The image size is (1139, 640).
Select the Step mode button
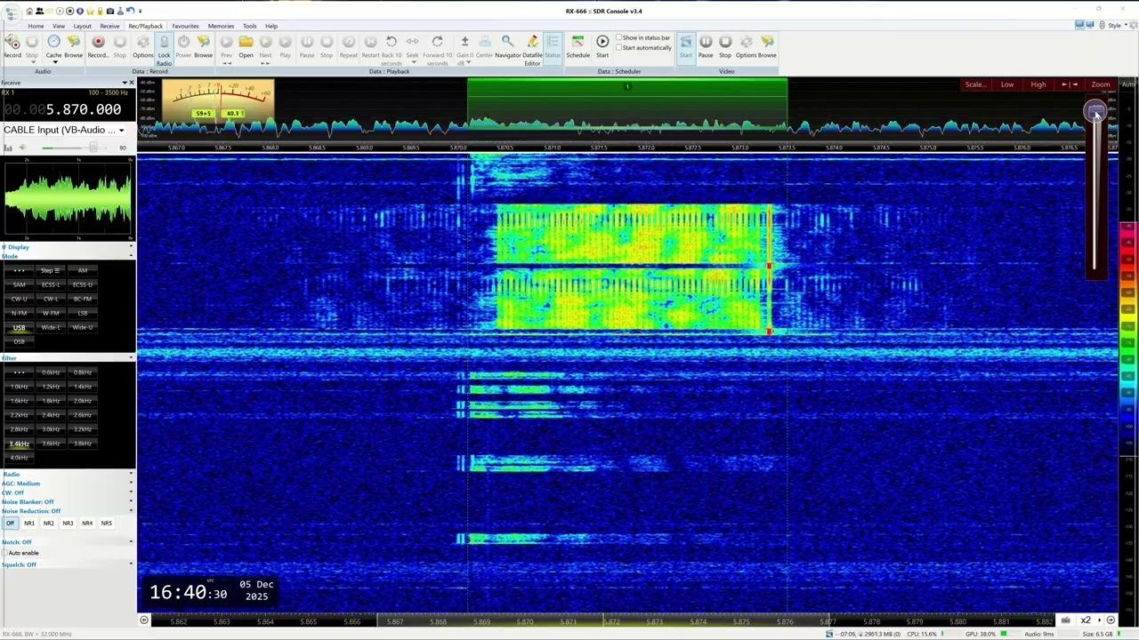pos(51,270)
